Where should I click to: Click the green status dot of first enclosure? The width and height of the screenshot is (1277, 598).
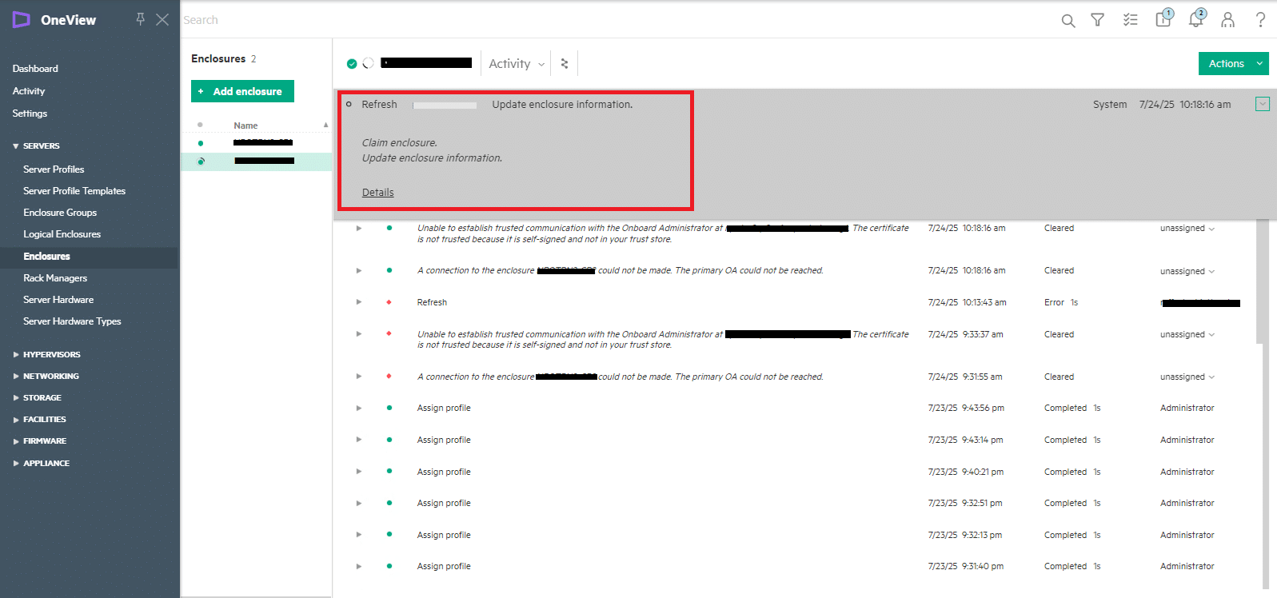pos(201,143)
